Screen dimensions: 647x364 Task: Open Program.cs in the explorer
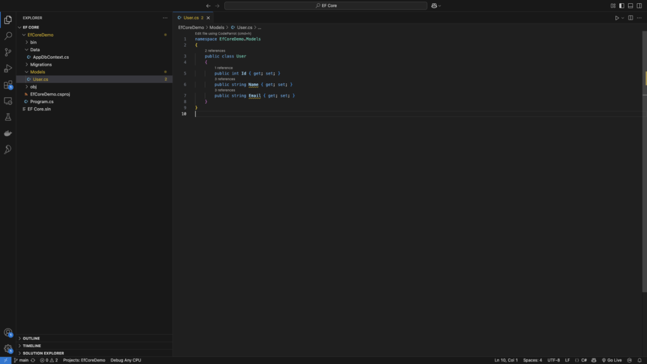(x=42, y=102)
